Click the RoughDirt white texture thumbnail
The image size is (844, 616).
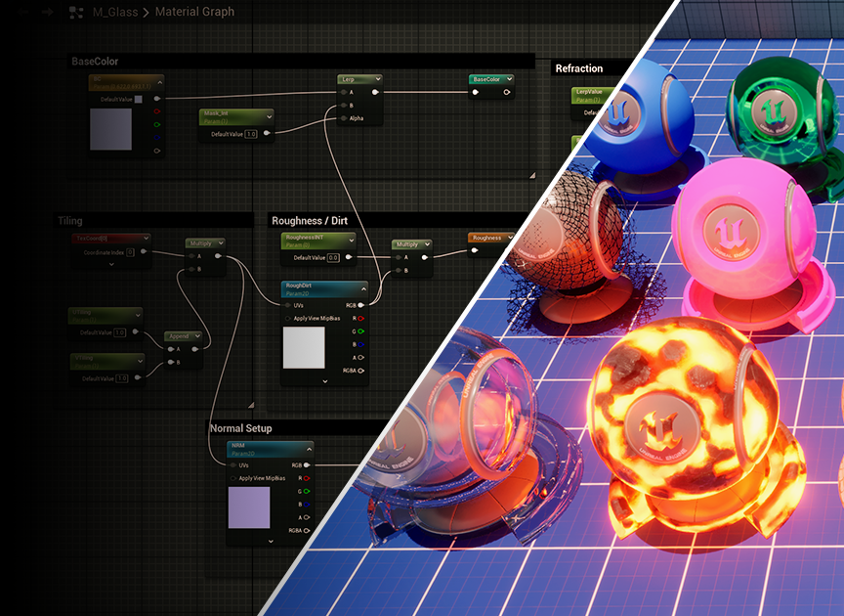304,348
